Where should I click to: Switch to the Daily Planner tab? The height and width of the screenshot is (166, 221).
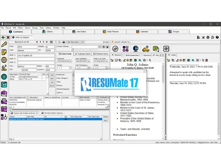[x=110, y=31]
